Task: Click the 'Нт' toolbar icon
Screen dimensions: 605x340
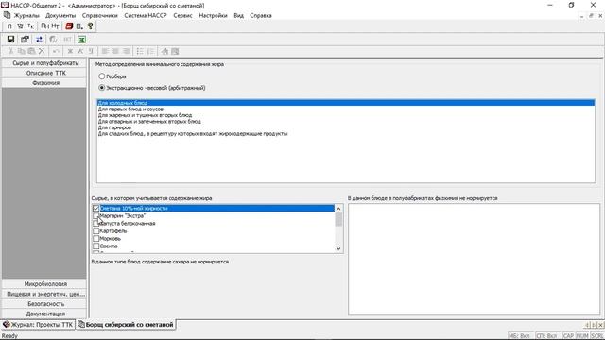Action: tap(55, 26)
